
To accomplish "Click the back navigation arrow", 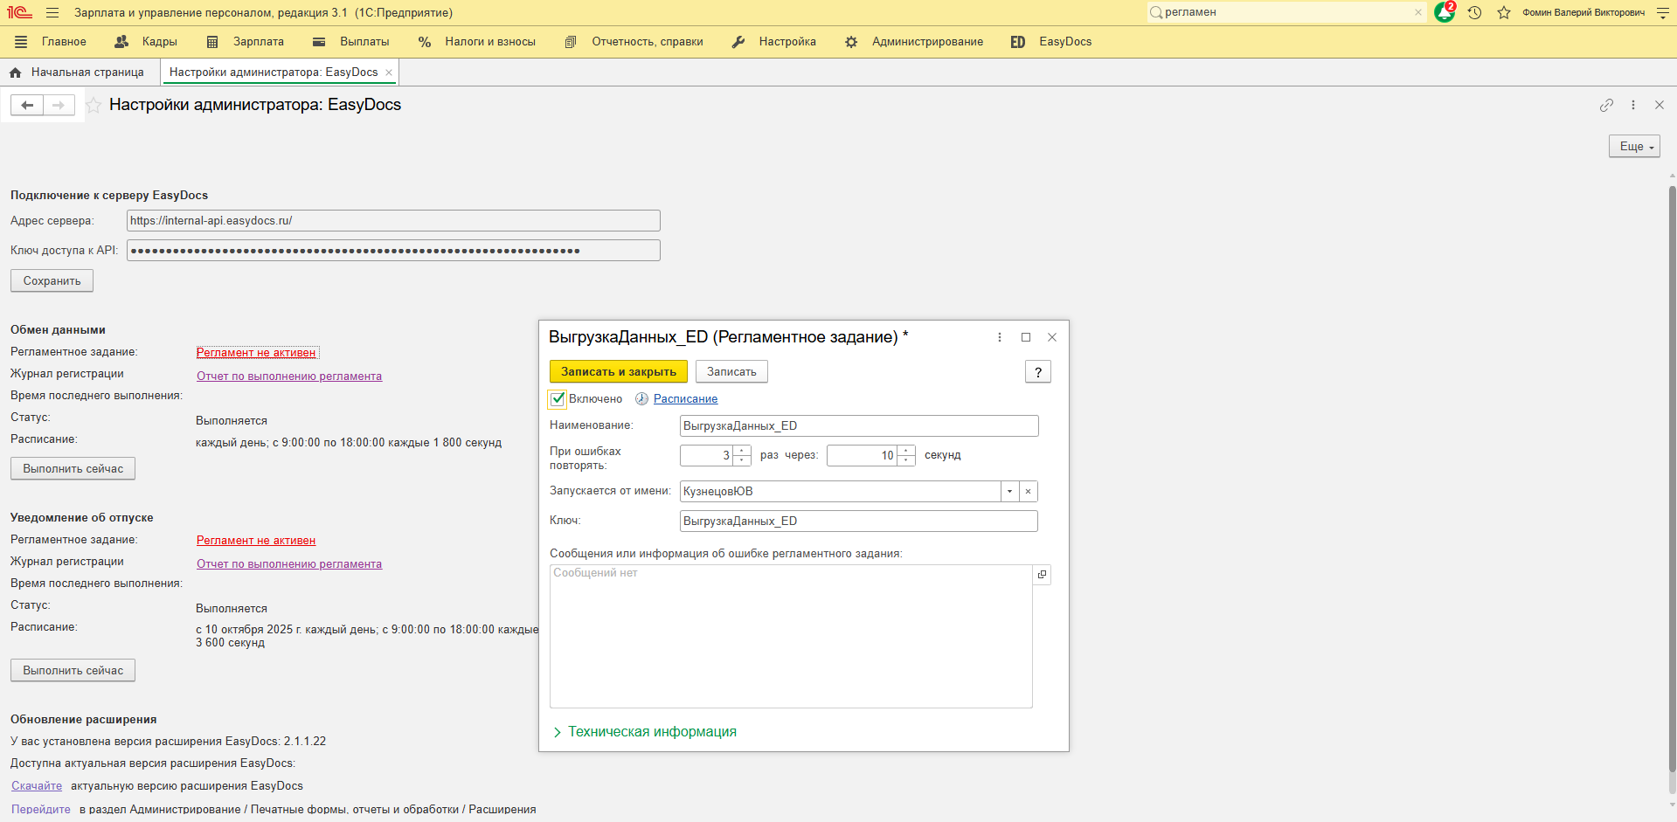I will tap(27, 105).
